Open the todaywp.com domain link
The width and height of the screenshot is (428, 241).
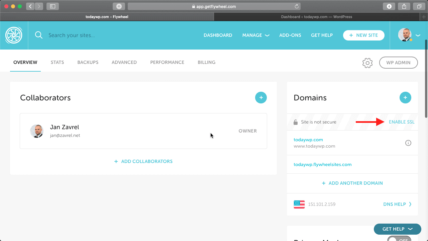click(x=308, y=140)
